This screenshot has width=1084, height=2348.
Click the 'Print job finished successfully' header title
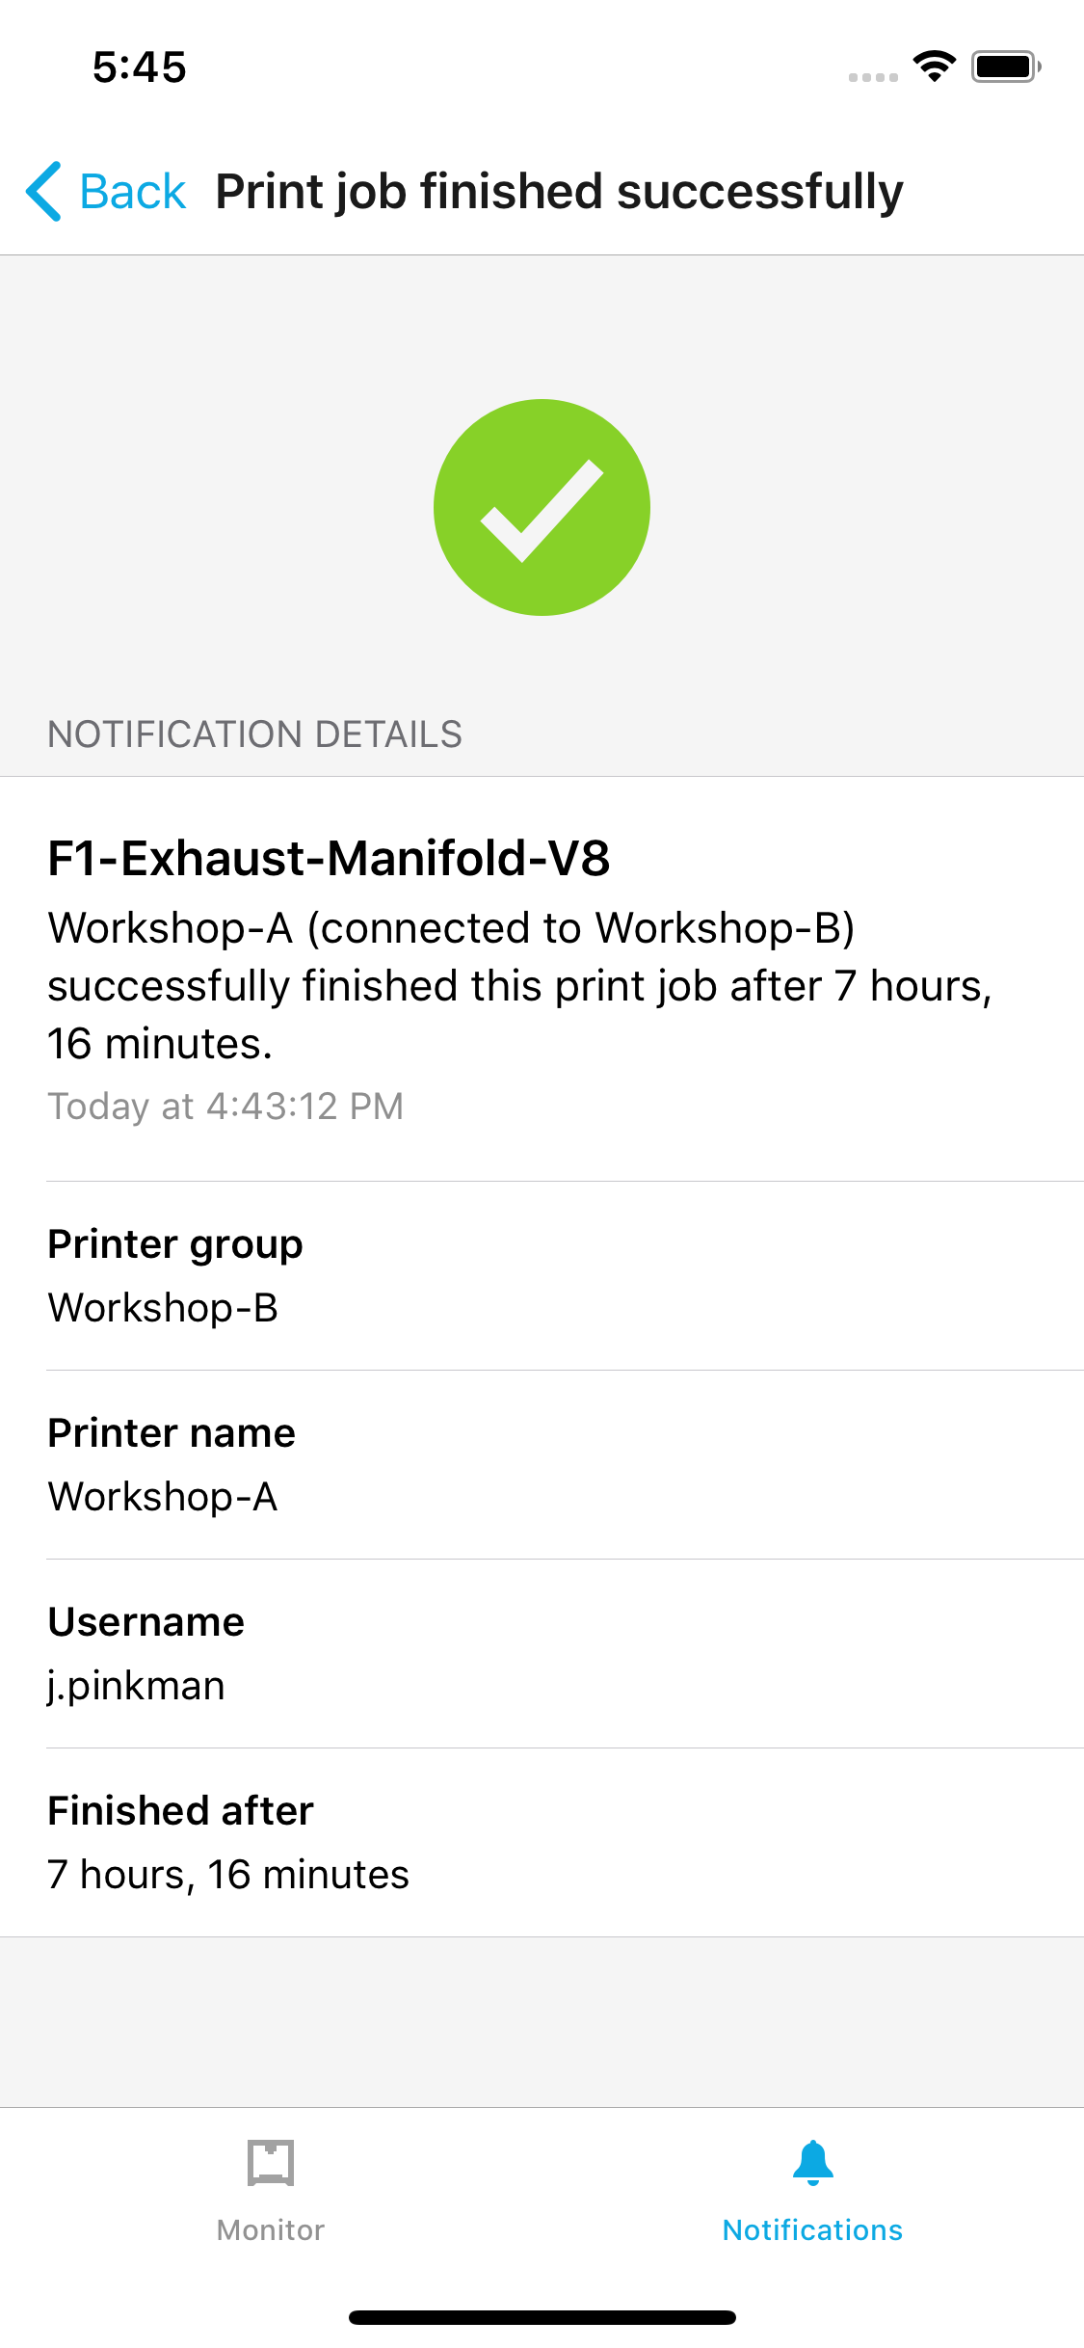(559, 191)
